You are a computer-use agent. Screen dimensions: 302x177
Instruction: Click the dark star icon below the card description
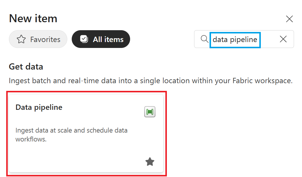pyautogui.click(x=150, y=162)
